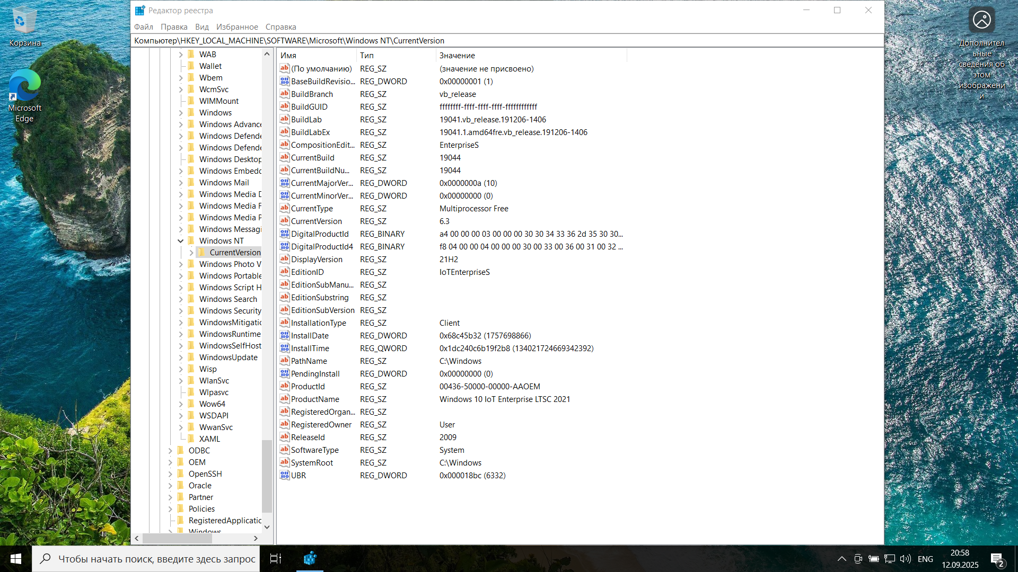Viewport: 1018px width, 572px height.
Task: Open the Правка menu
Action: [x=174, y=26]
